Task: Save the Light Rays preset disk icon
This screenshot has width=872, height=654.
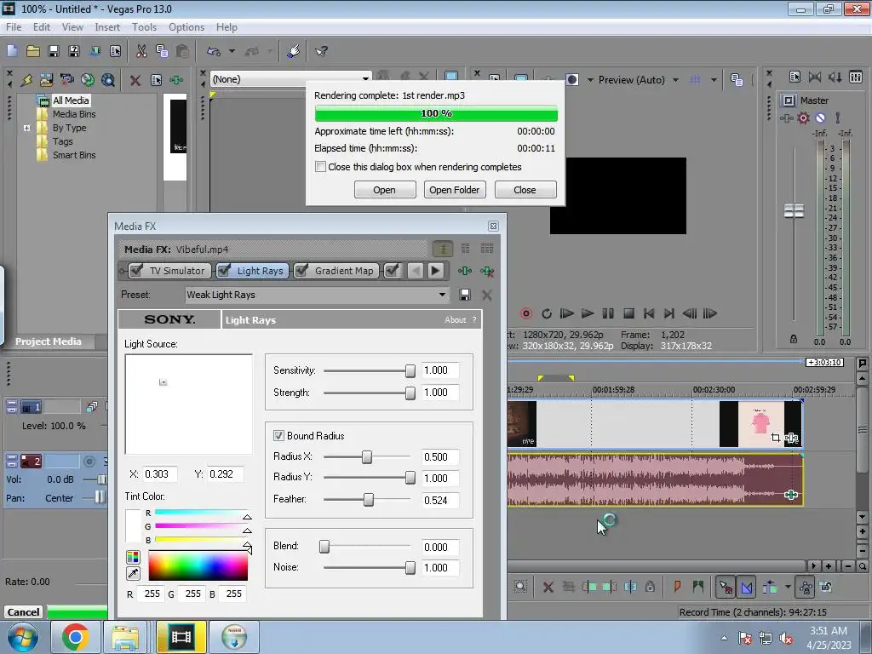Action: click(x=465, y=295)
